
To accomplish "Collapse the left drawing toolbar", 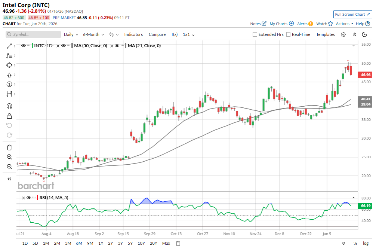I will [10, 179].
